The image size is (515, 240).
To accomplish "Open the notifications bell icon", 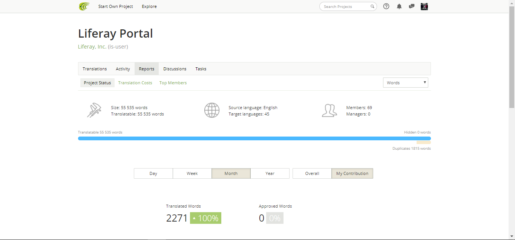I will (399, 6).
